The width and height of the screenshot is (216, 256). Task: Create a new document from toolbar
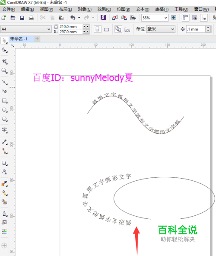[3, 18]
